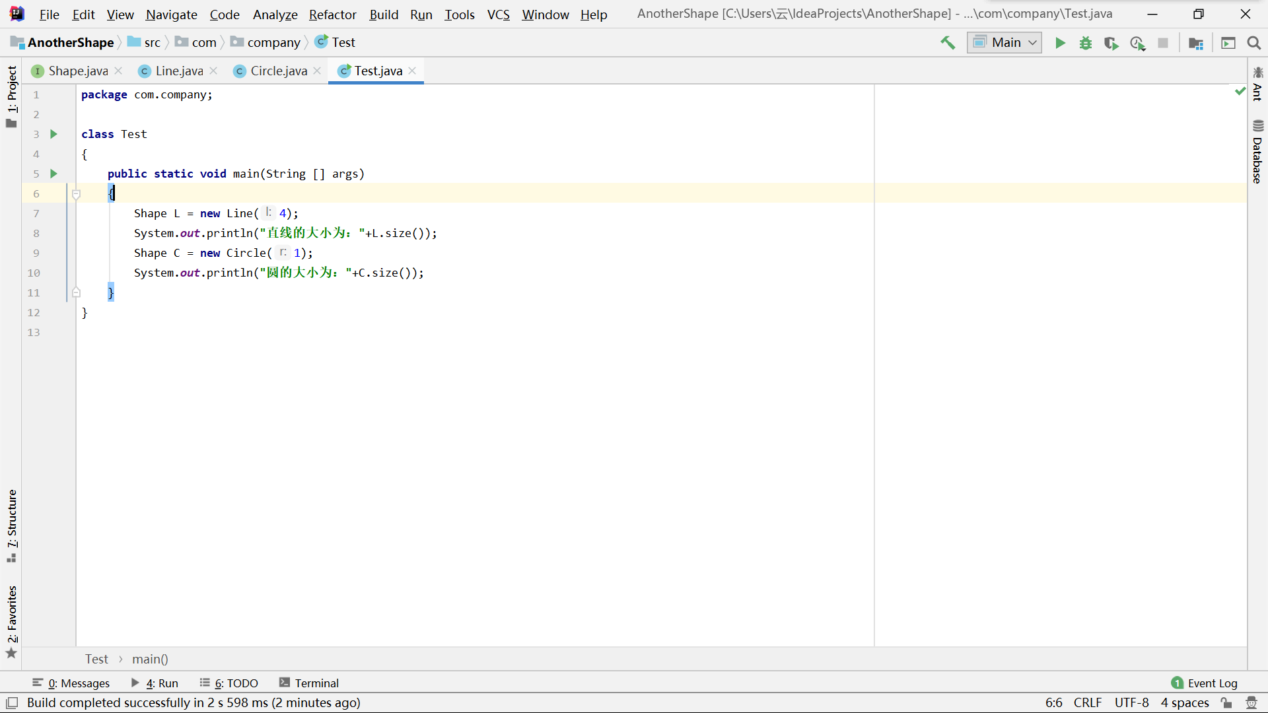Image resolution: width=1268 pixels, height=713 pixels.
Task: Open the Project tool window
Action: pos(11,96)
